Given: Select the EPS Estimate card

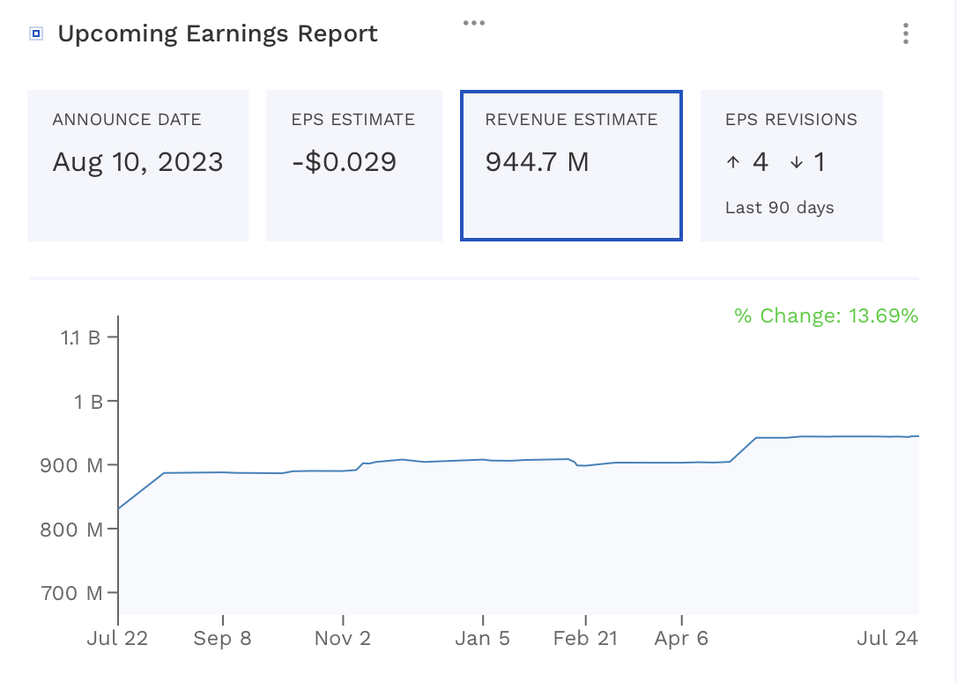Looking at the screenshot, I should (354, 165).
